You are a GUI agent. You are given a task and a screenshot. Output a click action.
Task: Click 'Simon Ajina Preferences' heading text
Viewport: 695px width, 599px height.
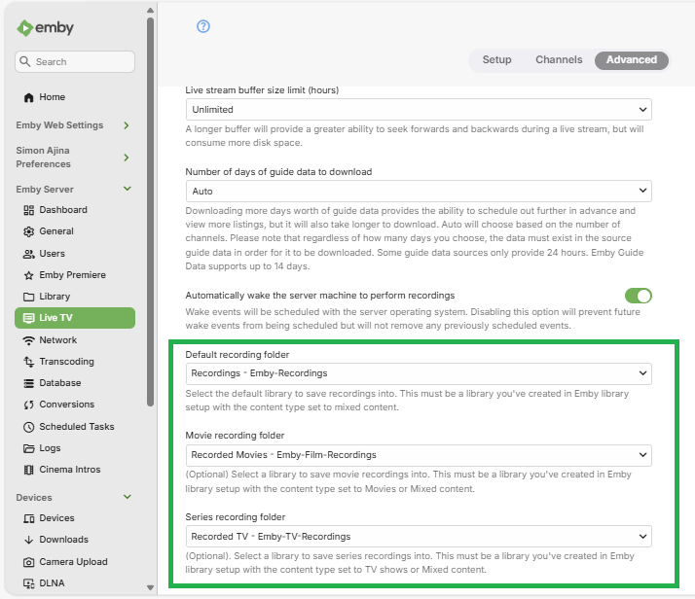(x=44, y=158)
